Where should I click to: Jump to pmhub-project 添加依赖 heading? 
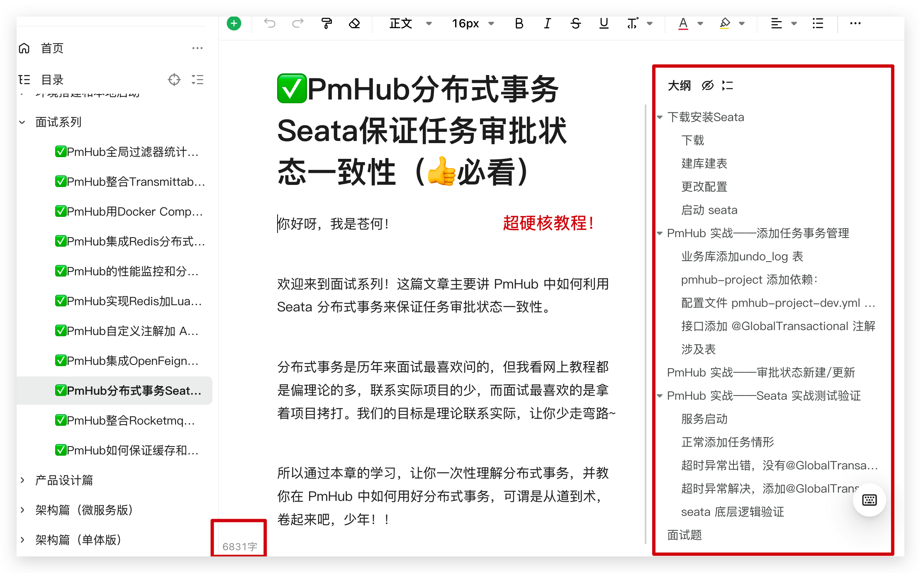click(x=749, y=279)
